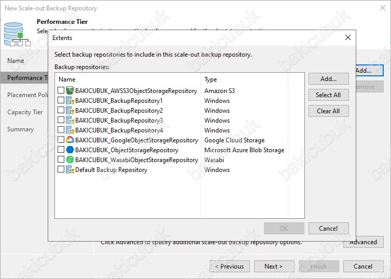Click wizard's Add button behind dialog

click(x=370, y=71)
